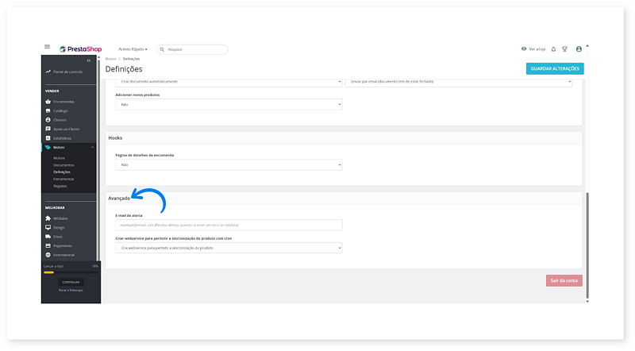The width and height of the screenshot is (635, 351).
Task: Open Catálogo sidebar menu
Action: click(x=61, y=110)
